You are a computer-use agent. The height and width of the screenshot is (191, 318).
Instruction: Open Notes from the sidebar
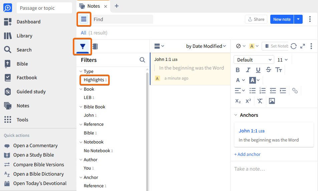pos(17,106)
